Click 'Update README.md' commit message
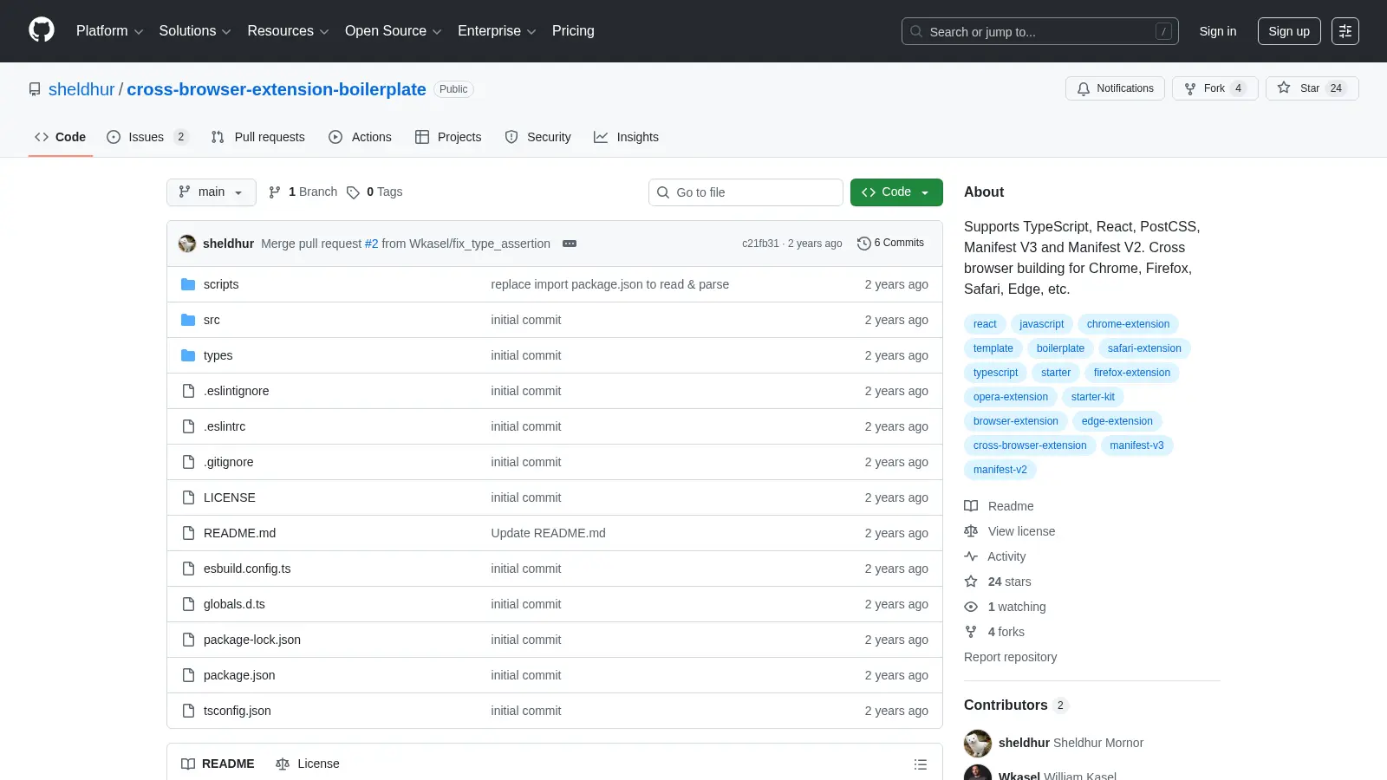Screen dimensions: 1387x780 tap(548, 533)
